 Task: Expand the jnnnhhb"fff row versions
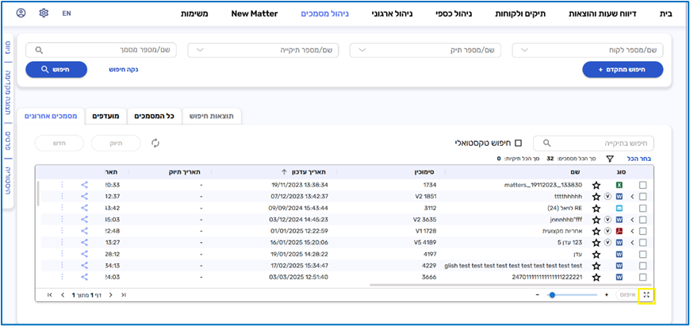tap(632, 220)
